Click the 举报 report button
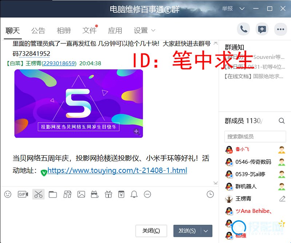This screenshot has width=291, height=243. pos(227,8)
